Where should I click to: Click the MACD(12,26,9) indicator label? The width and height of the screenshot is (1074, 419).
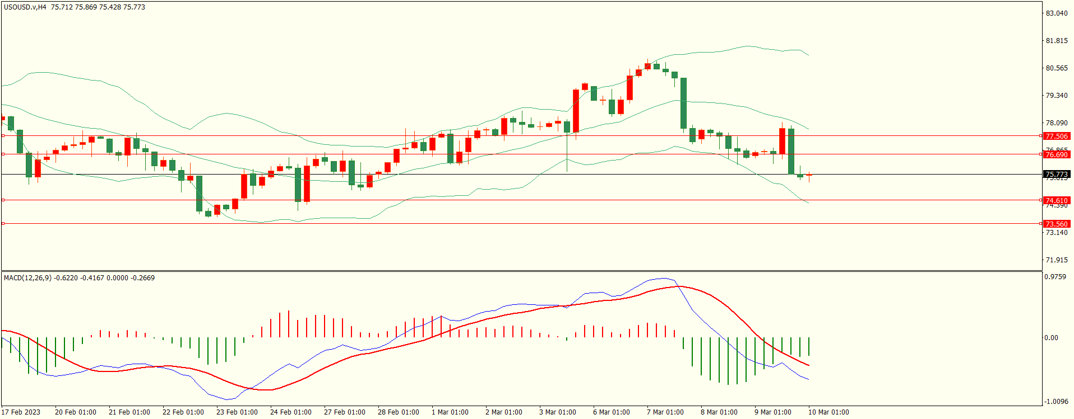(x=28, y=278)
